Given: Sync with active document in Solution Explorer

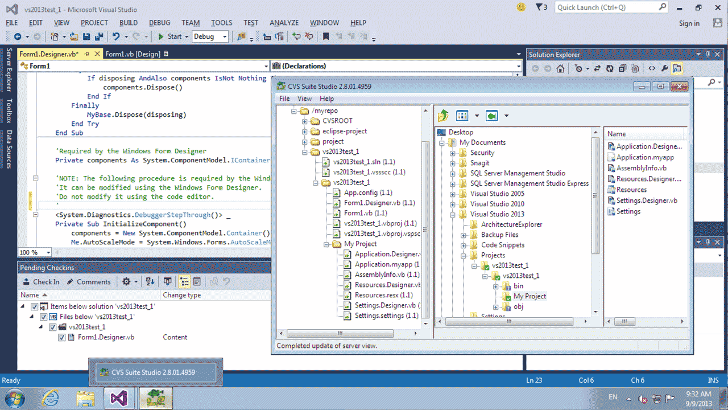Looking at the screenshot, I should (597, 68).
